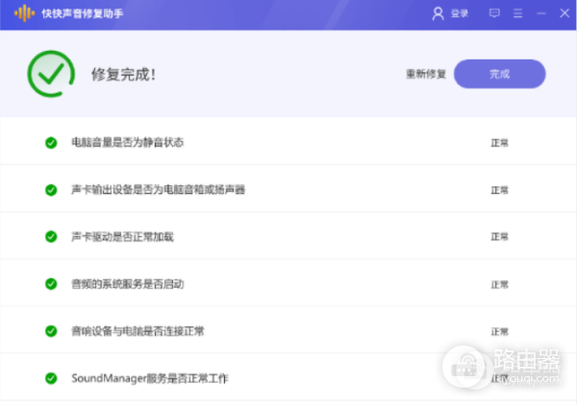This screenshot has width=577, height=405.
Task: Click the 快快声音修复助手 app logo
Action: [23, 13]
